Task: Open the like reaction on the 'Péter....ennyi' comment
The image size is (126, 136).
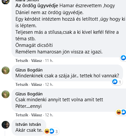Action: pyautogui.click(x=124, y=112)
